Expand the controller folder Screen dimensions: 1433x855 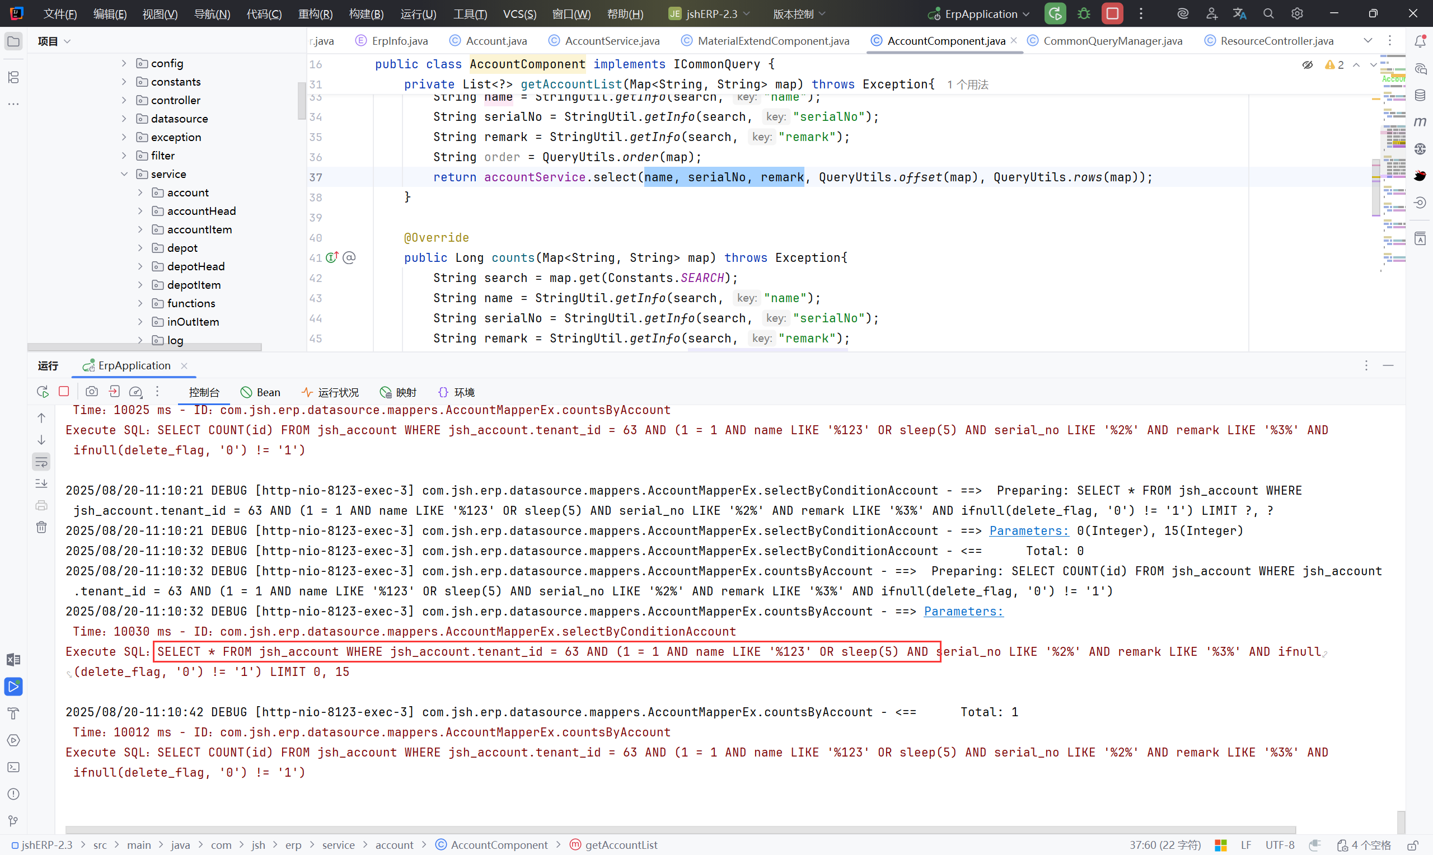tap(124, 100)
